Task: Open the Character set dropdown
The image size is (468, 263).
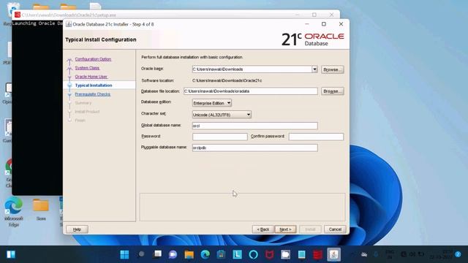Action: coord(222,115)
